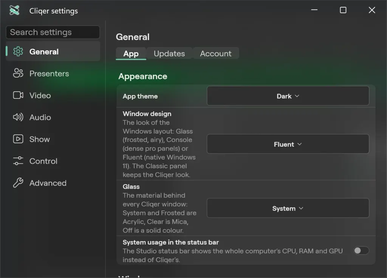Minimize the Cliqer settings window
Screen dimensions: 387x278
coord(314,10)
